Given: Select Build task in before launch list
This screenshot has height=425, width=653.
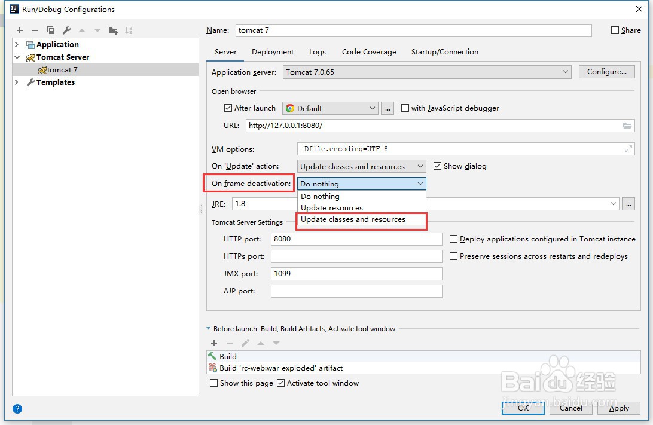Looking at the screenshot, I should (423, 356).
